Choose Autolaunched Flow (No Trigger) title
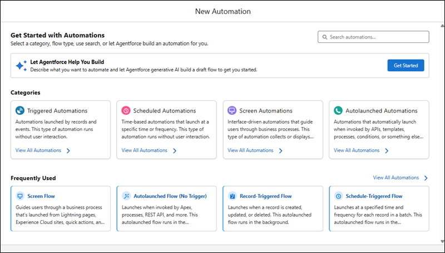 point(170,196)
